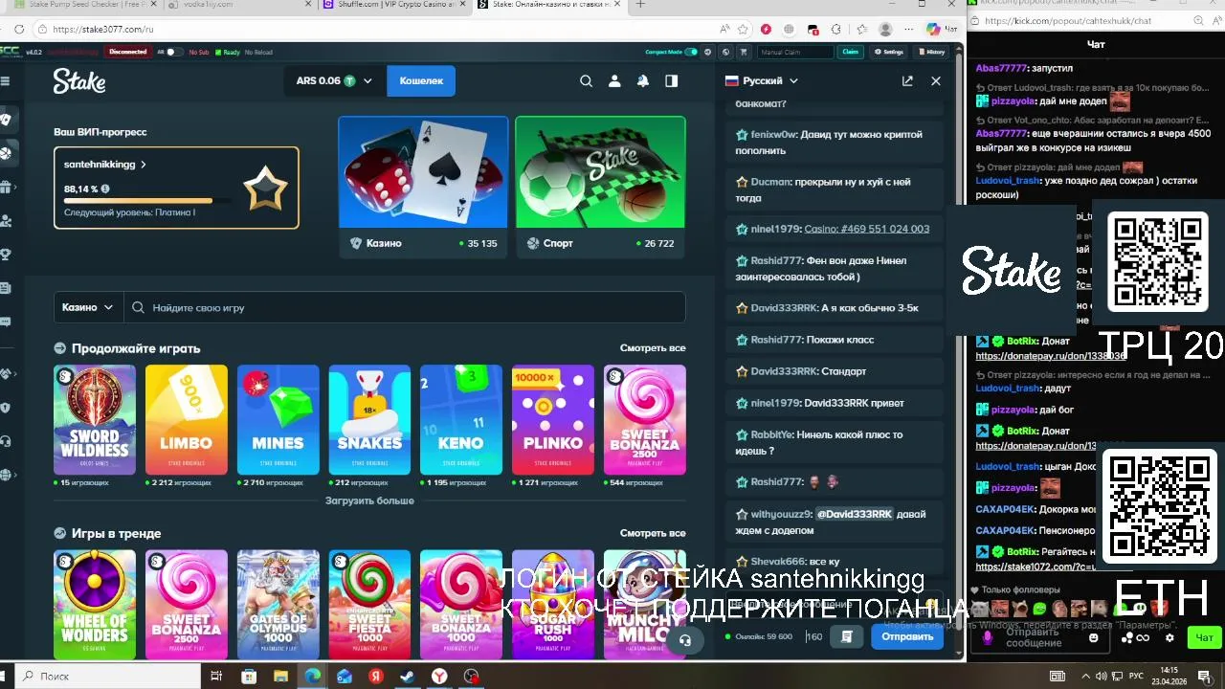The height and width of the screenshot is (689, 1225).
Task: Open Casino #469 551 024 003 link in chat
Action: [867, 229]
